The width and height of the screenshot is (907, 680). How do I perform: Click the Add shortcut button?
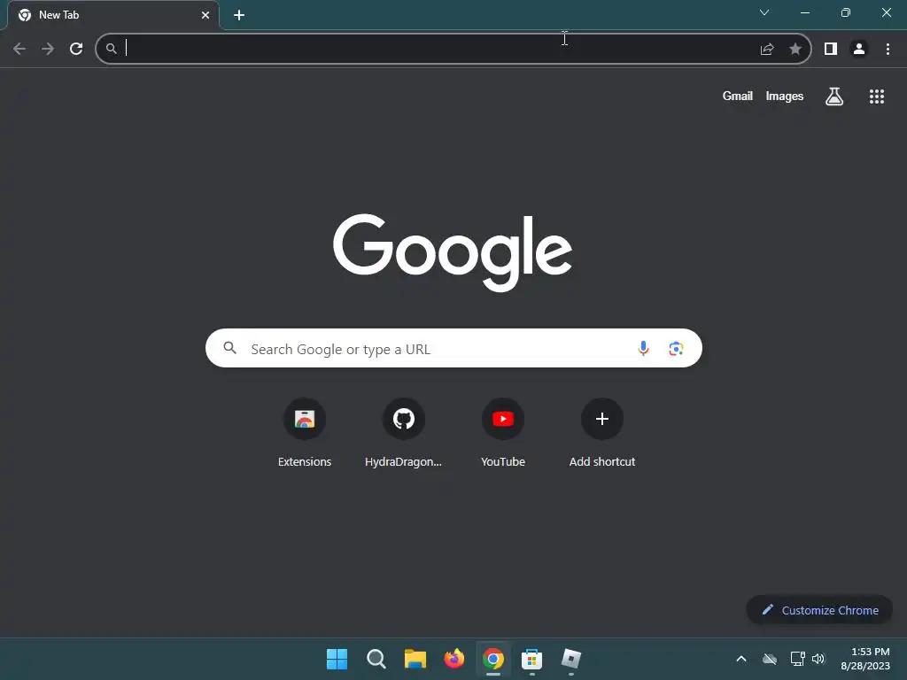click(602, 434)
